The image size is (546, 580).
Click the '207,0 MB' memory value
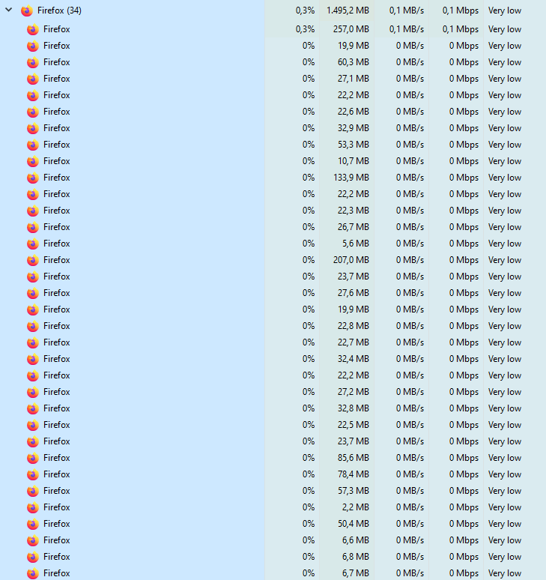[x=351, y=260]
